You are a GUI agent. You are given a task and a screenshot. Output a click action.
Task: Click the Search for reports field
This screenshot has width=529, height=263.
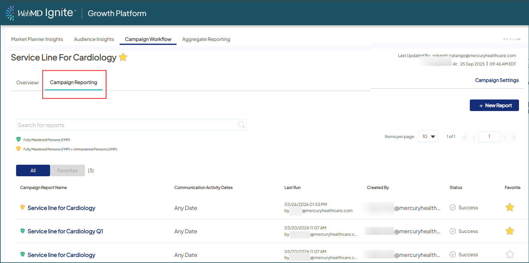[x=131, y=125]
